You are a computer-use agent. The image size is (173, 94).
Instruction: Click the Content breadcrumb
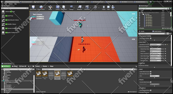coord(37,66)
